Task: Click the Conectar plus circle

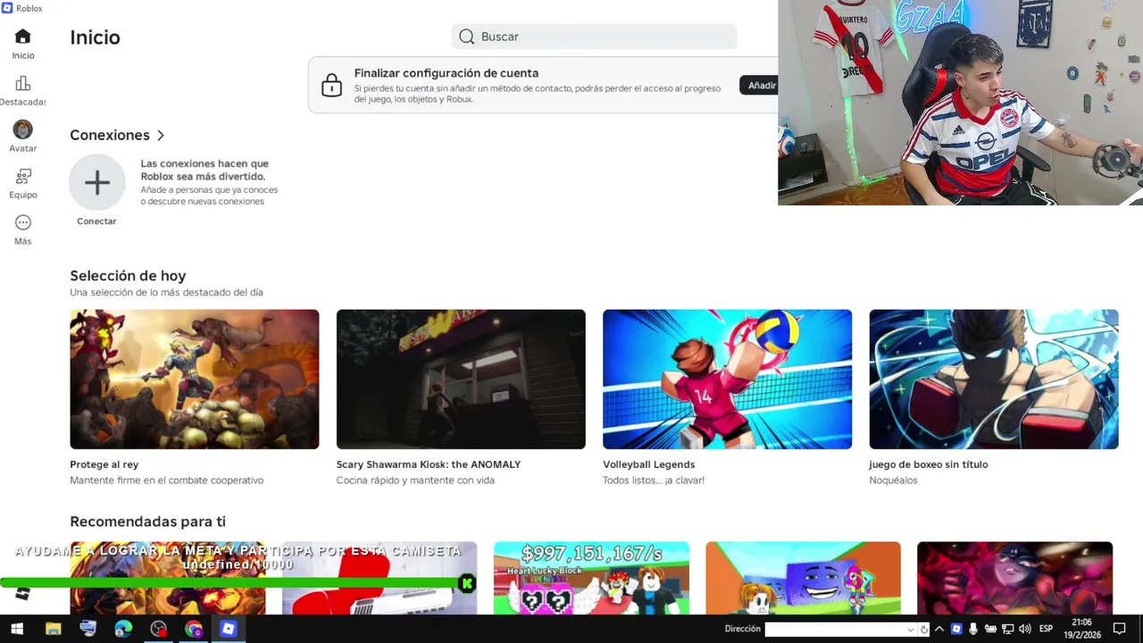Action: click(97, 182)
